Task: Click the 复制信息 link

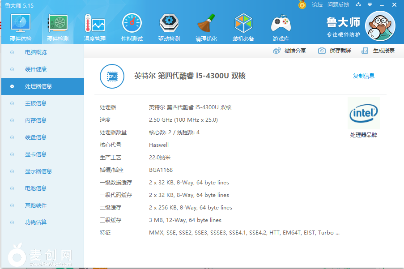Action: pyautogui.click(x=363, y=76)
